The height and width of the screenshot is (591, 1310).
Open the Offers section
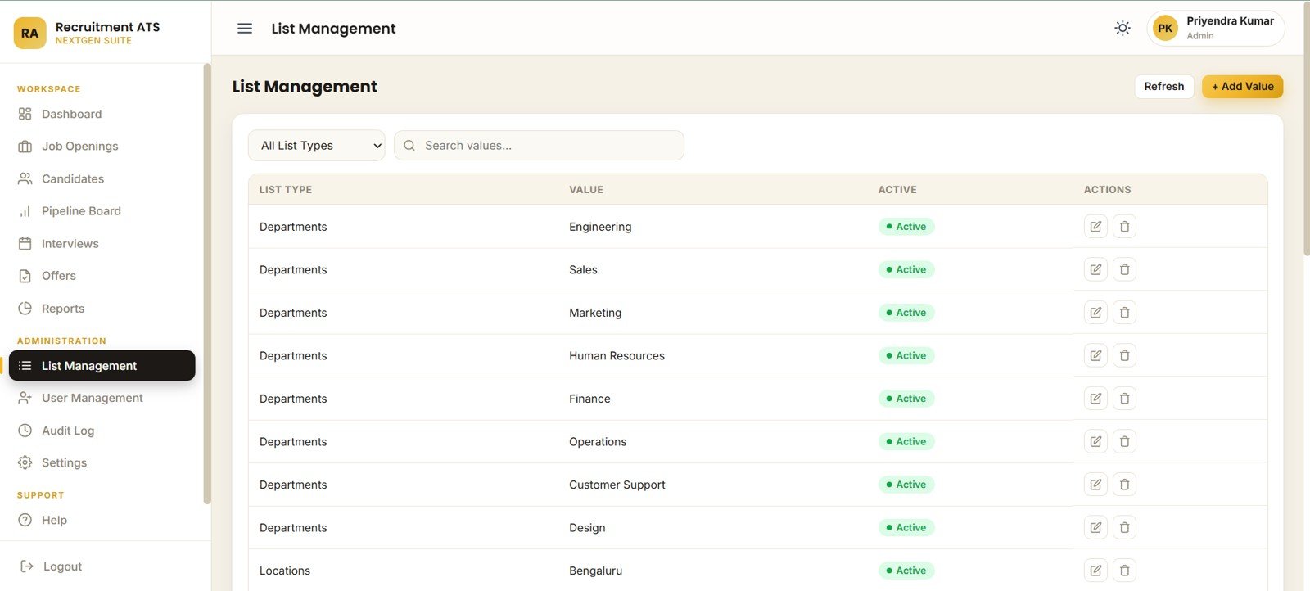pos(102,276)
